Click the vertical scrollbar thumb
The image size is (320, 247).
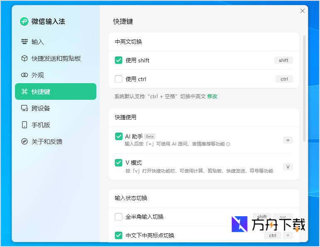pyautogui.click(x=304, y=89)
